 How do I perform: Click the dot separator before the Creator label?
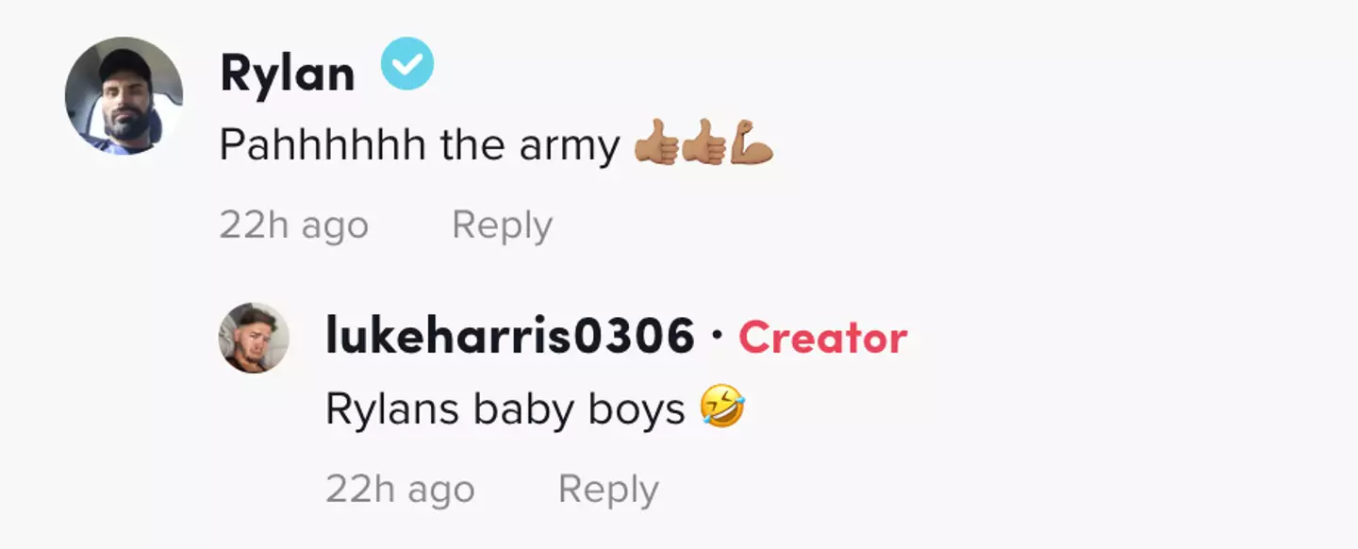point(717,337)
